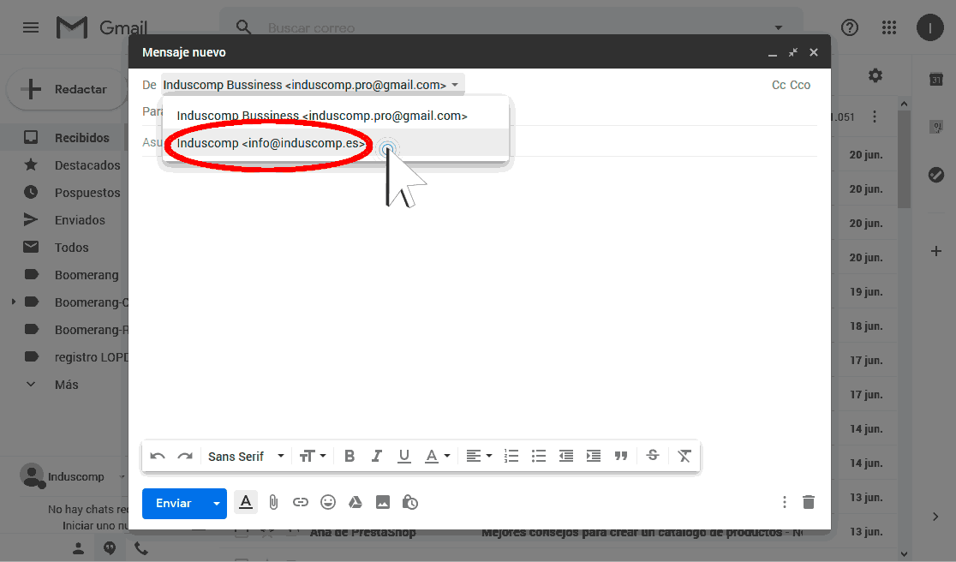Undo the last edit in compose toolbar
The width and height of the screenshot is (956, 562).
(158, 456)
